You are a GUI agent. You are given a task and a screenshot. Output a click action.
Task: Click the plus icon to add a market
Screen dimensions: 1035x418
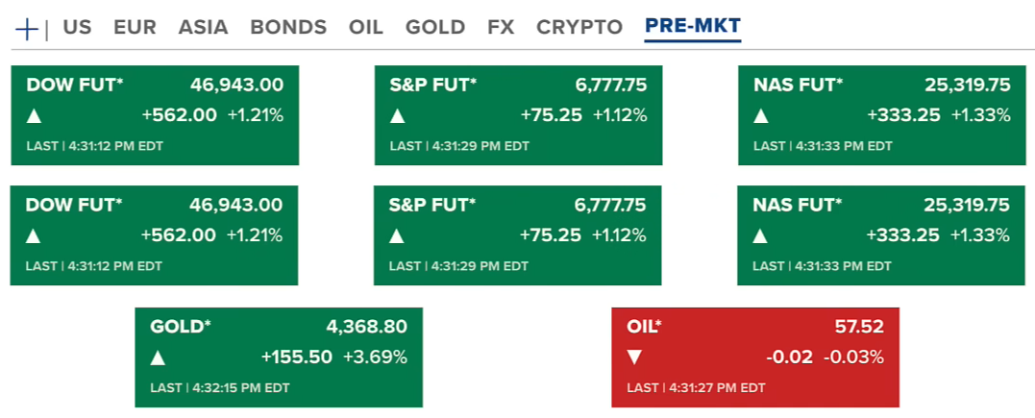point(28,29)
